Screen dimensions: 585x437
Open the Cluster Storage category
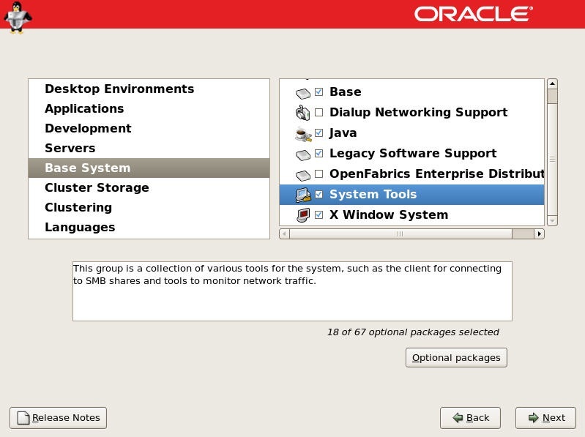coord(149,187)
